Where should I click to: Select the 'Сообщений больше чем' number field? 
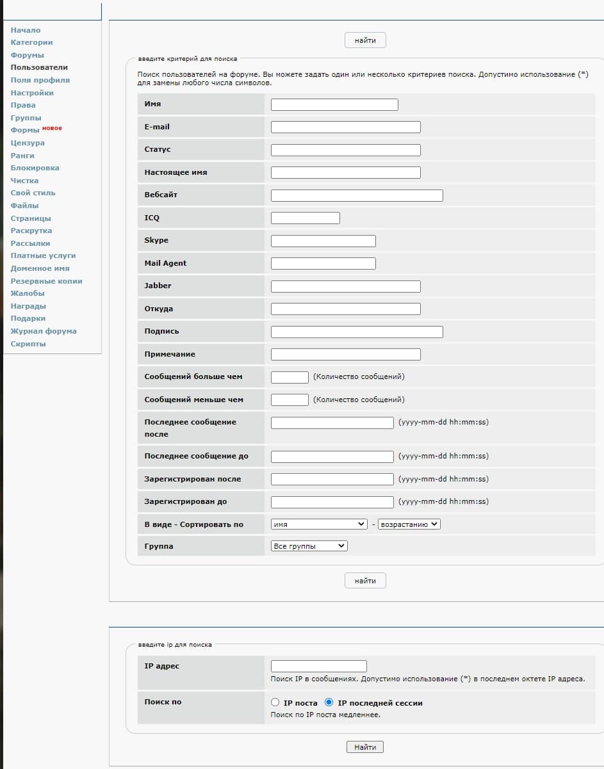[290, 377]
